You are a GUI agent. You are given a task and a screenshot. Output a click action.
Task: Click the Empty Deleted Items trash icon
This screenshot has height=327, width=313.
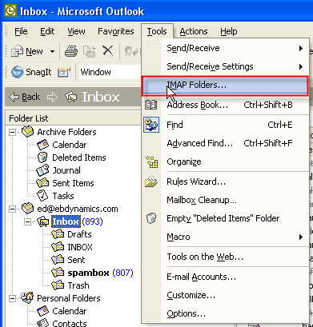151,218
